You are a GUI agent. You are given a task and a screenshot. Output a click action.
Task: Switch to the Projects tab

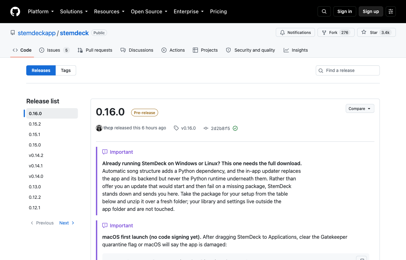[x=205, y=50]
